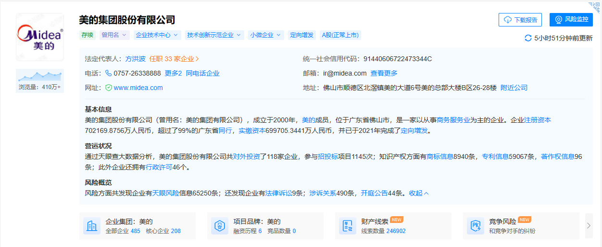Open 附近公司 nearby companies link
This screenshot has width=602, height=247.
[x=514, y=88]
